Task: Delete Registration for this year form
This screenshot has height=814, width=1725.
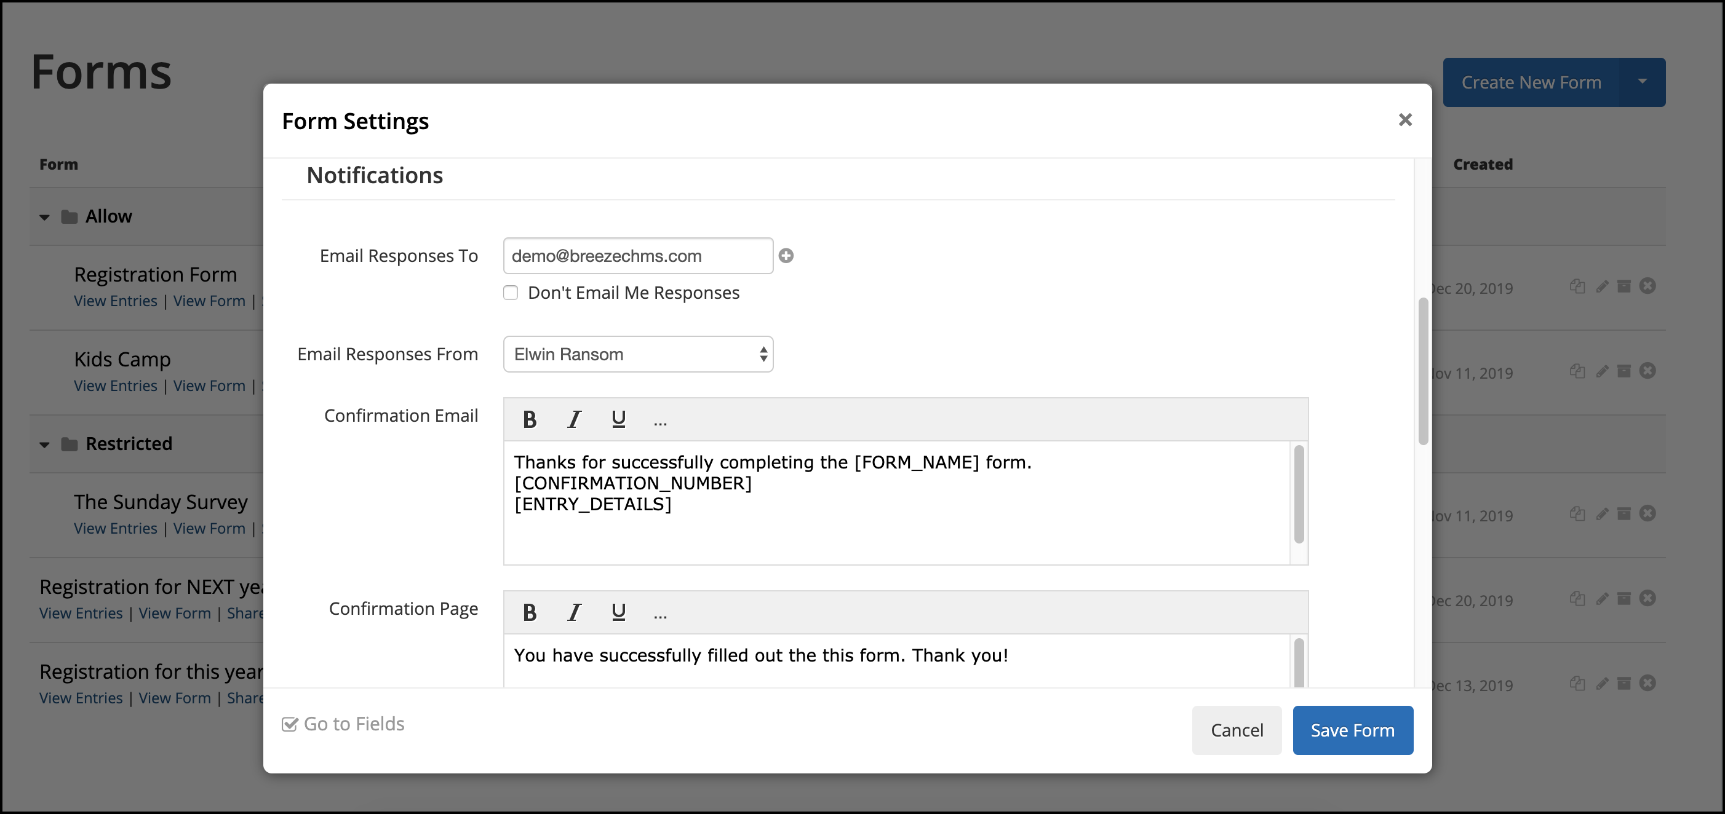Action: pos(1648,683)
